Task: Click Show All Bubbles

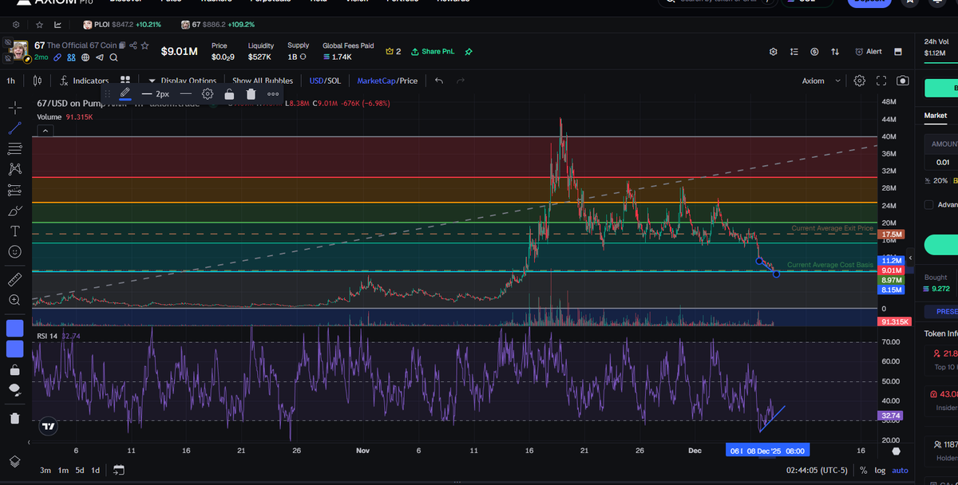Action: [x=263, y=81]
